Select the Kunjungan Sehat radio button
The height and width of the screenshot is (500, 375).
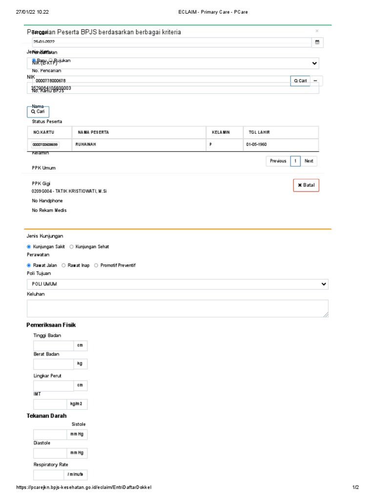click(72, 247)
